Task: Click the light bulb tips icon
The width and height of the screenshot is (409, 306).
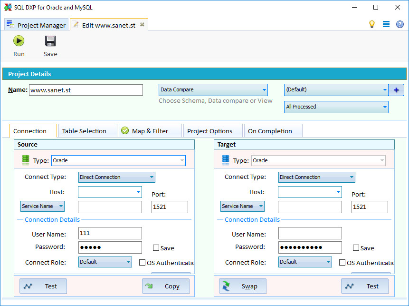Action: pyautogui.click(x=372, y=24)
